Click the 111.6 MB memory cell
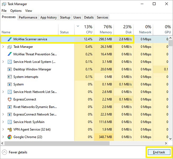 tap(104, 122)
